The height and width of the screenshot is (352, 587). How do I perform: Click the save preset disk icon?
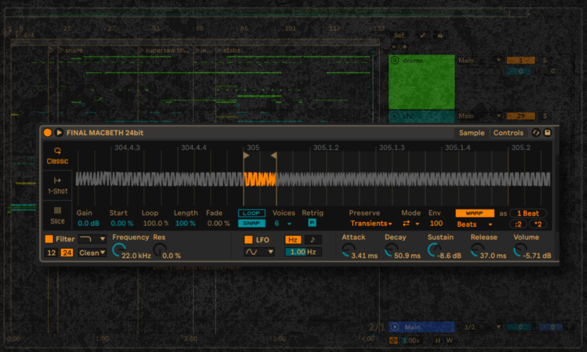[x=547, y=132]
